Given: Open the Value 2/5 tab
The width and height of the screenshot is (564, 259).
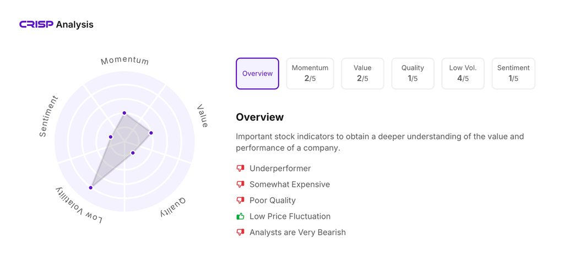Looking at the screenshot, I should 362,73.
